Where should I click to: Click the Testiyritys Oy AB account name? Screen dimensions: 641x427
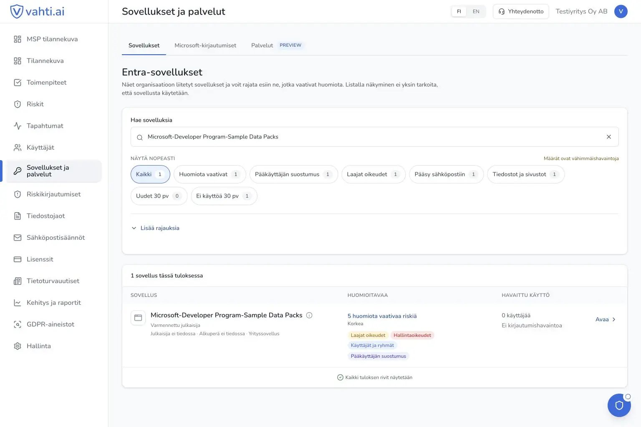tap(582, 12)
